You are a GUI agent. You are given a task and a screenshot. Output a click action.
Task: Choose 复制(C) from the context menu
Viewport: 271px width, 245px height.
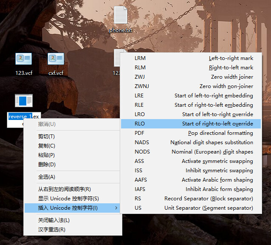tap(72, 146)
